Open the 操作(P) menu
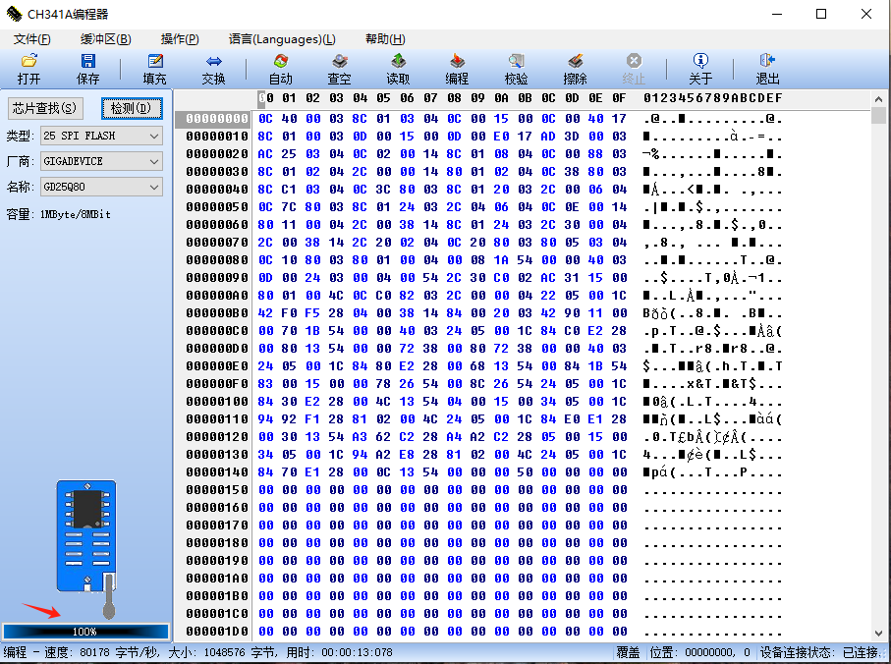 click(180, 39)
